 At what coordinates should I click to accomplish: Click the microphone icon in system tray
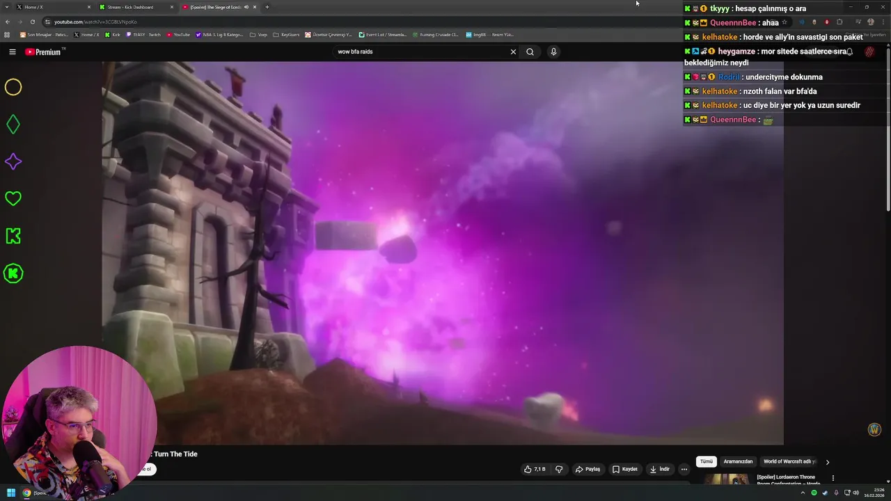pos(836,493)
